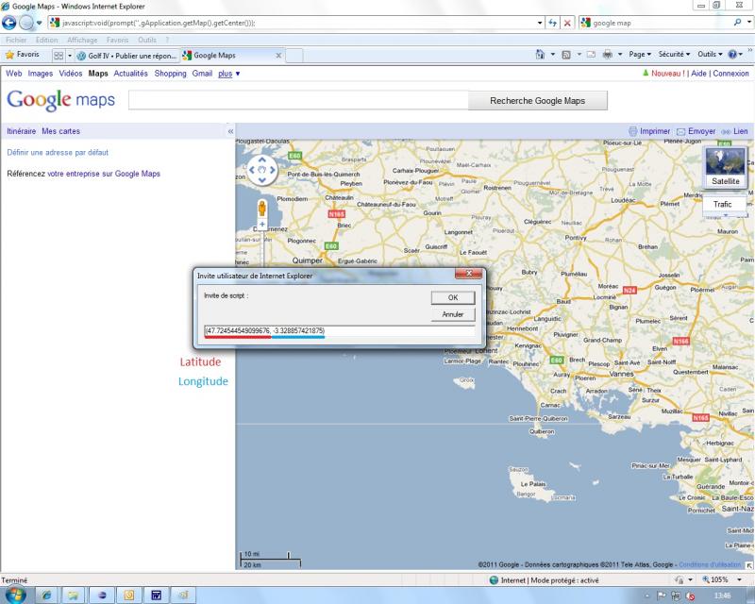Image resolution: width=755 pixels, height=604 pixels.
Task: Click Recherche Google Maps button
Action: 537,101
